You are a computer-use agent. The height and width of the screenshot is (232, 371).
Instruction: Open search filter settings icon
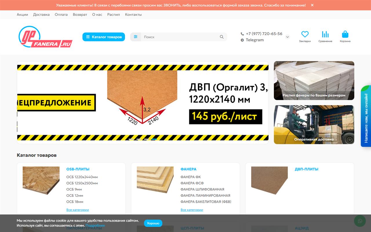(136, 37)
